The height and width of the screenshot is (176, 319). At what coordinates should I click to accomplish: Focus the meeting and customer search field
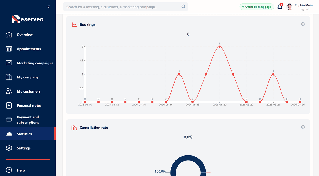pyautogui.click(x=125, y=7)
